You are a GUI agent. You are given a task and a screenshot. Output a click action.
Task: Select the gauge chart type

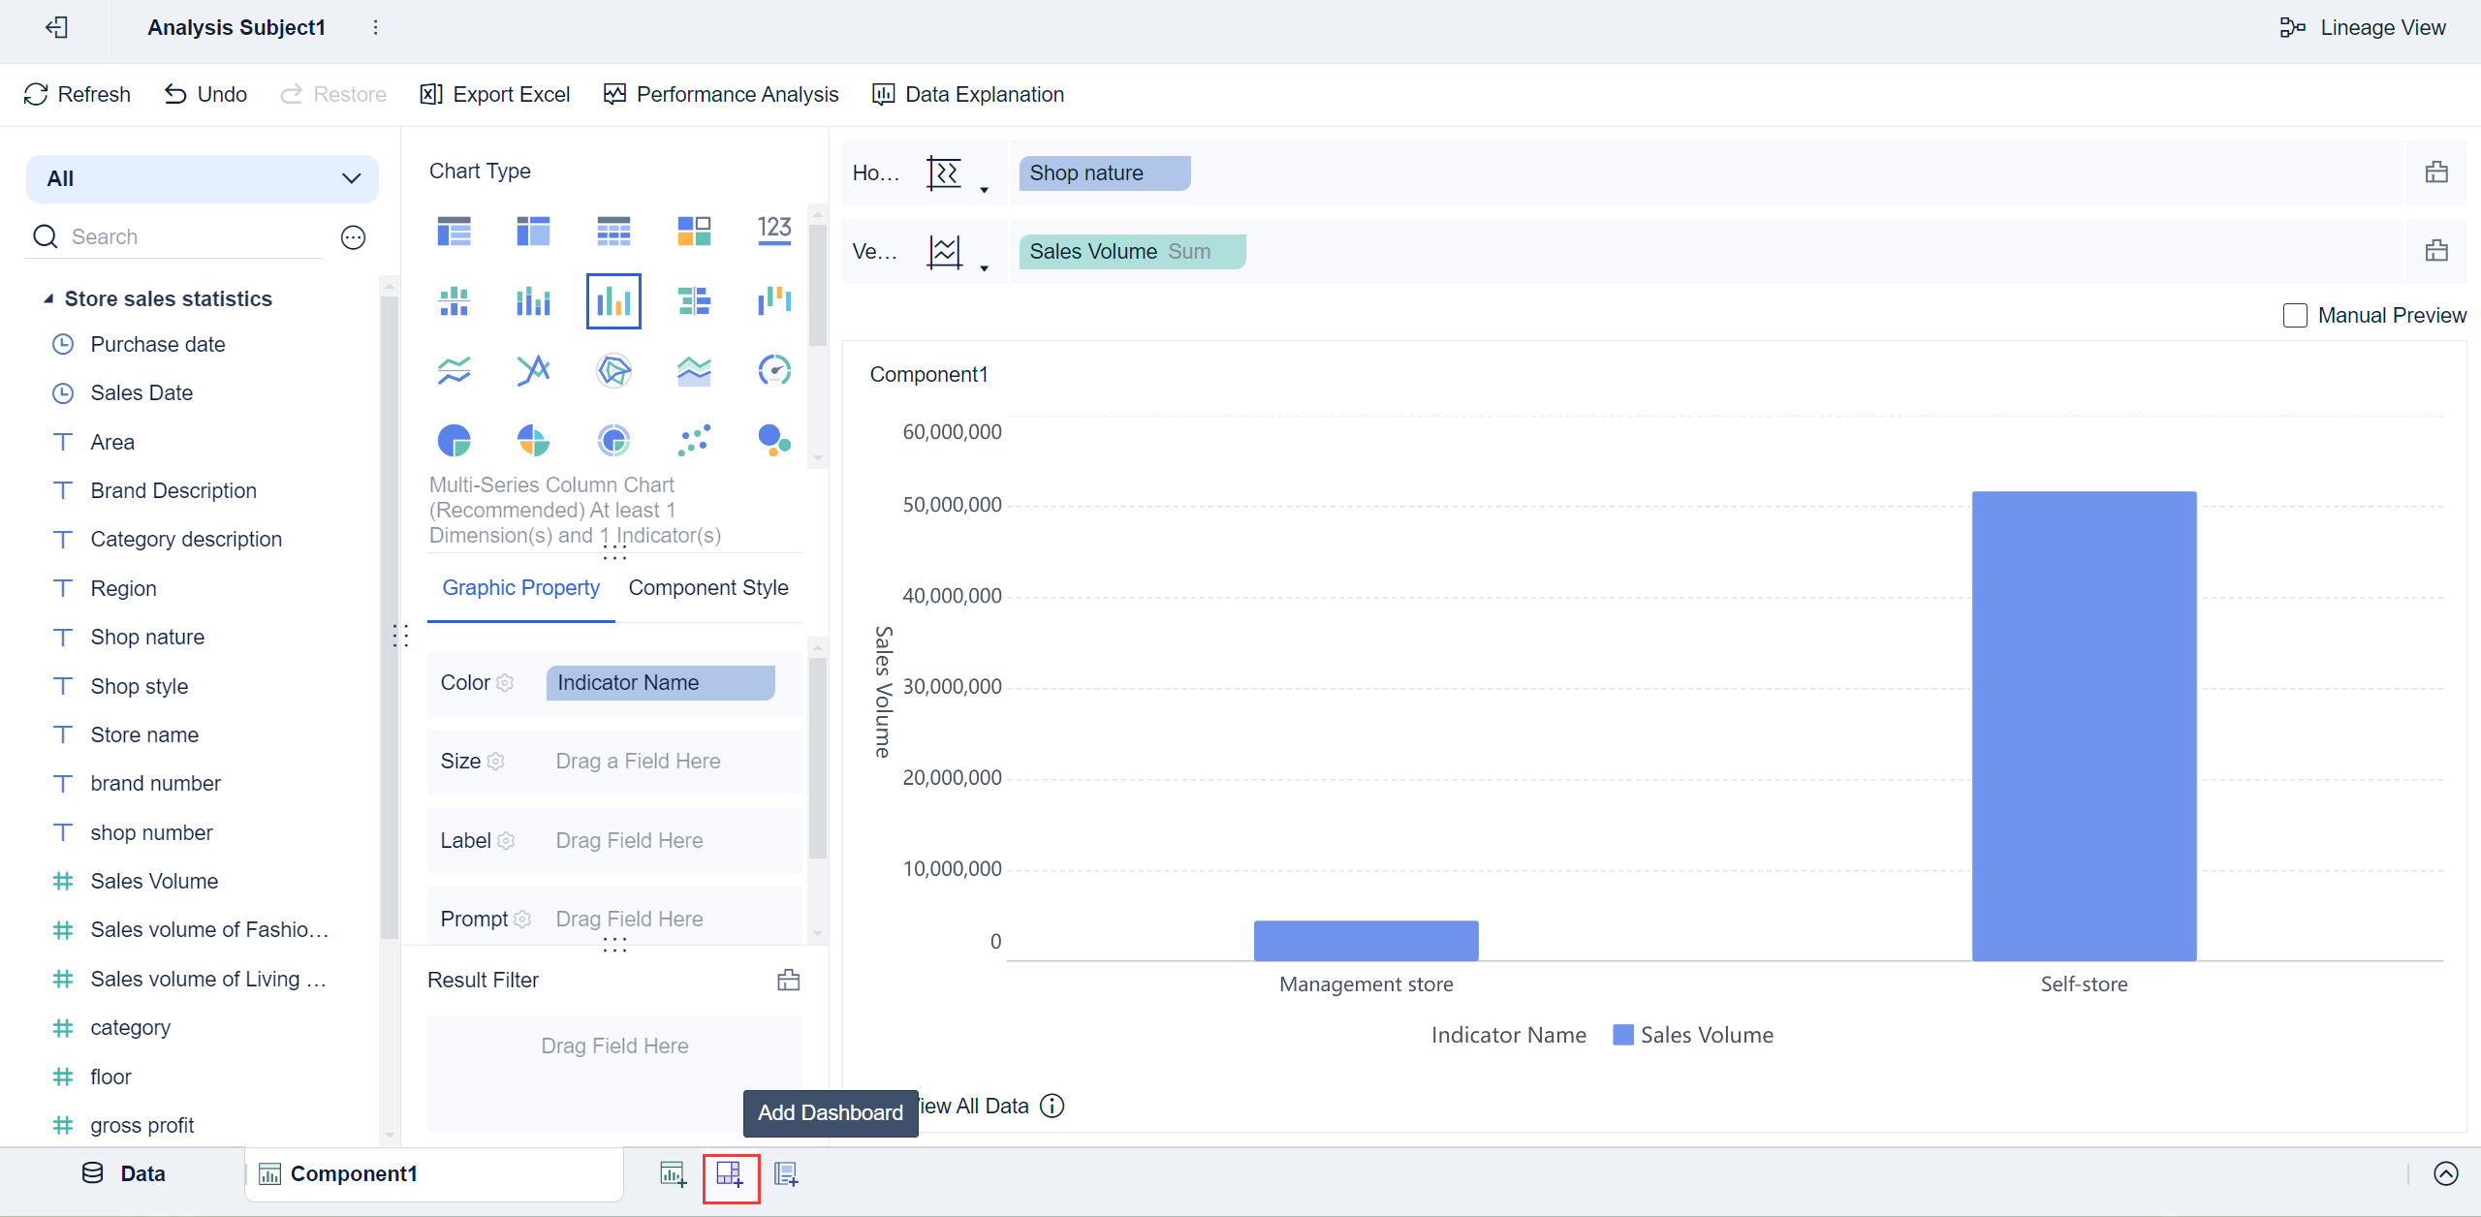[x=773, y=369]
